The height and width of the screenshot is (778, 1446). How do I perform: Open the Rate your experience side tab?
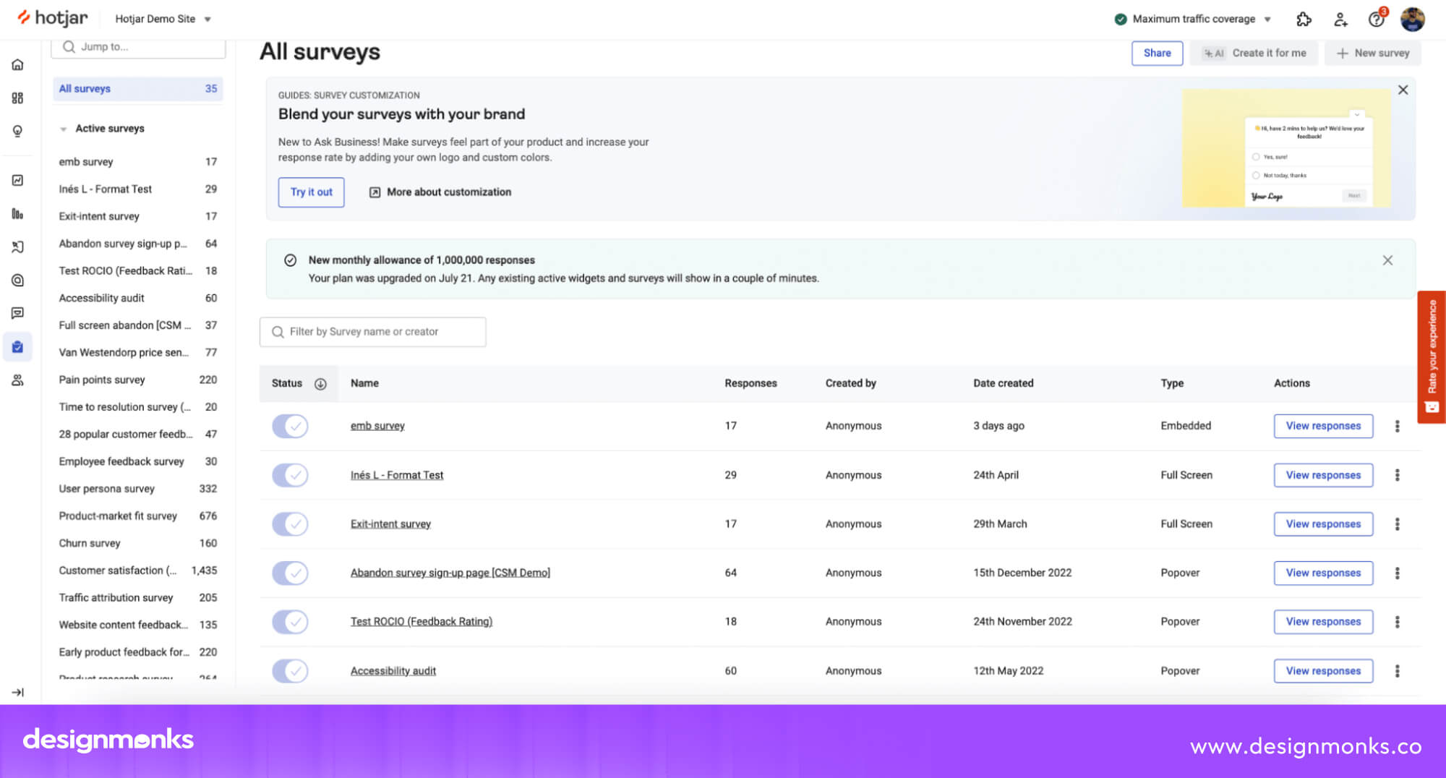1432,356
